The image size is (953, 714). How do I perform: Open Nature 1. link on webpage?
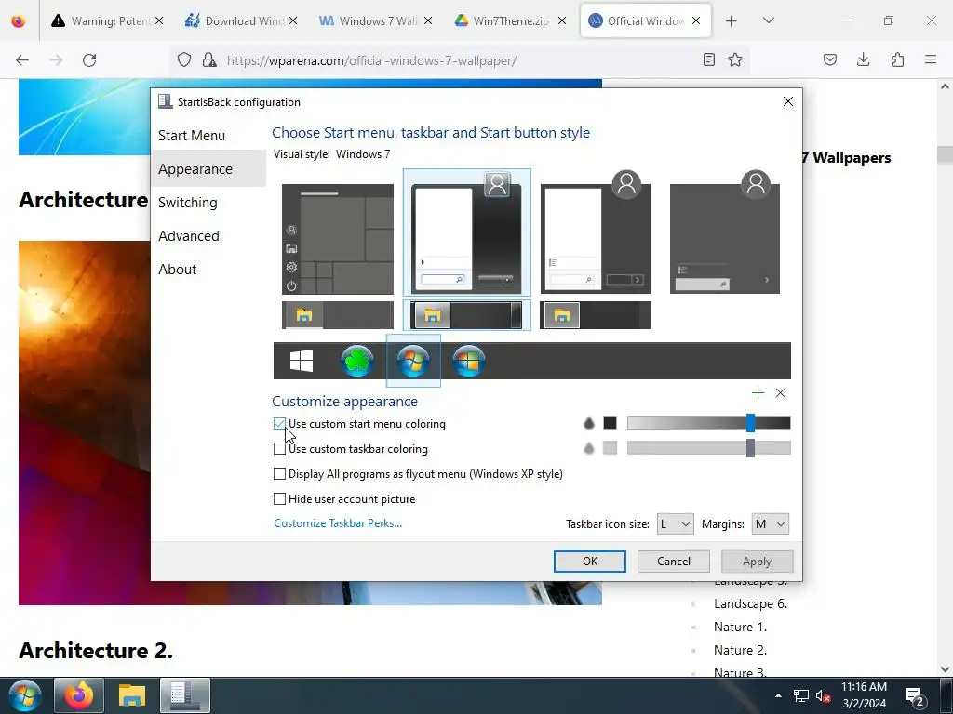coord(740,627)
